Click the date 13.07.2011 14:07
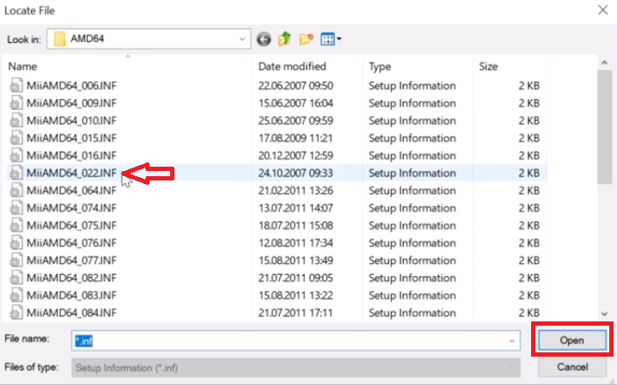Image resolution: width=617 pixels, height=385 pixels. tap(296, 207)
